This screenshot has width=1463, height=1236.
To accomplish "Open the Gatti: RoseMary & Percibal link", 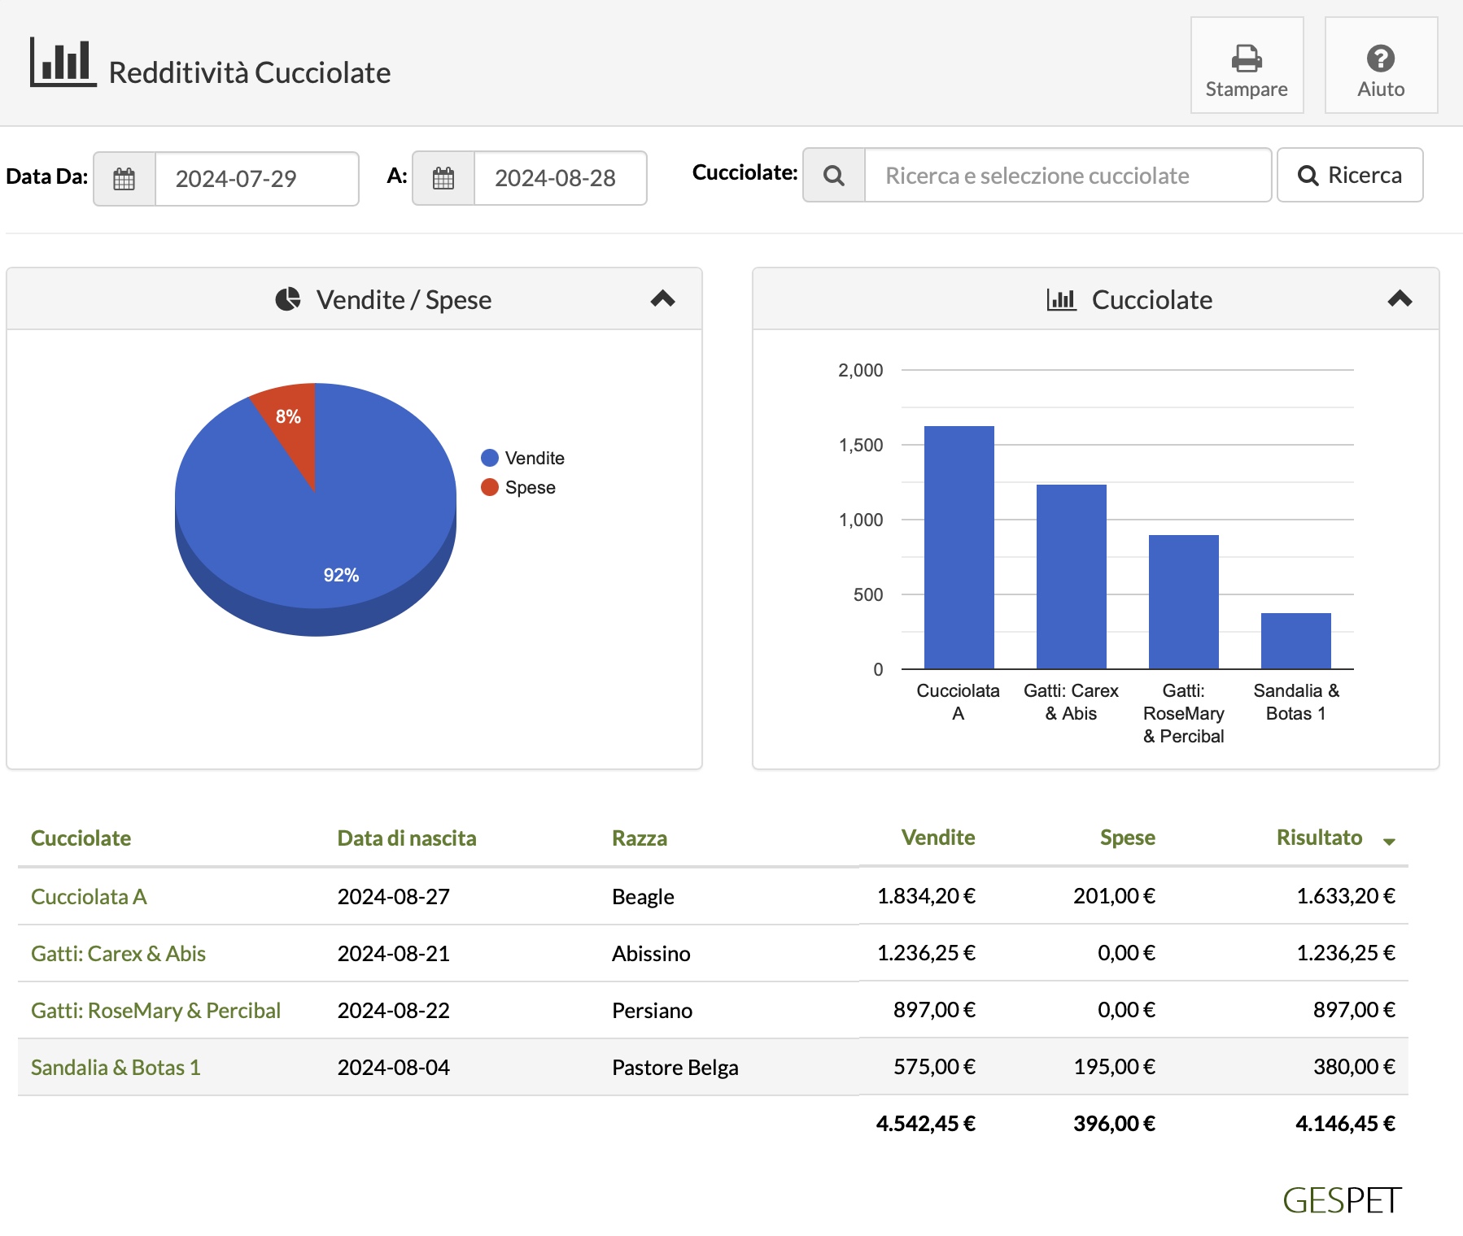I will pyautogui.click(x=156, y=1011).
